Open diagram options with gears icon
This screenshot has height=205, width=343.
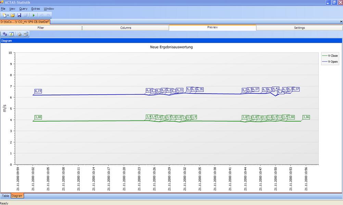[x=5, y=34]
